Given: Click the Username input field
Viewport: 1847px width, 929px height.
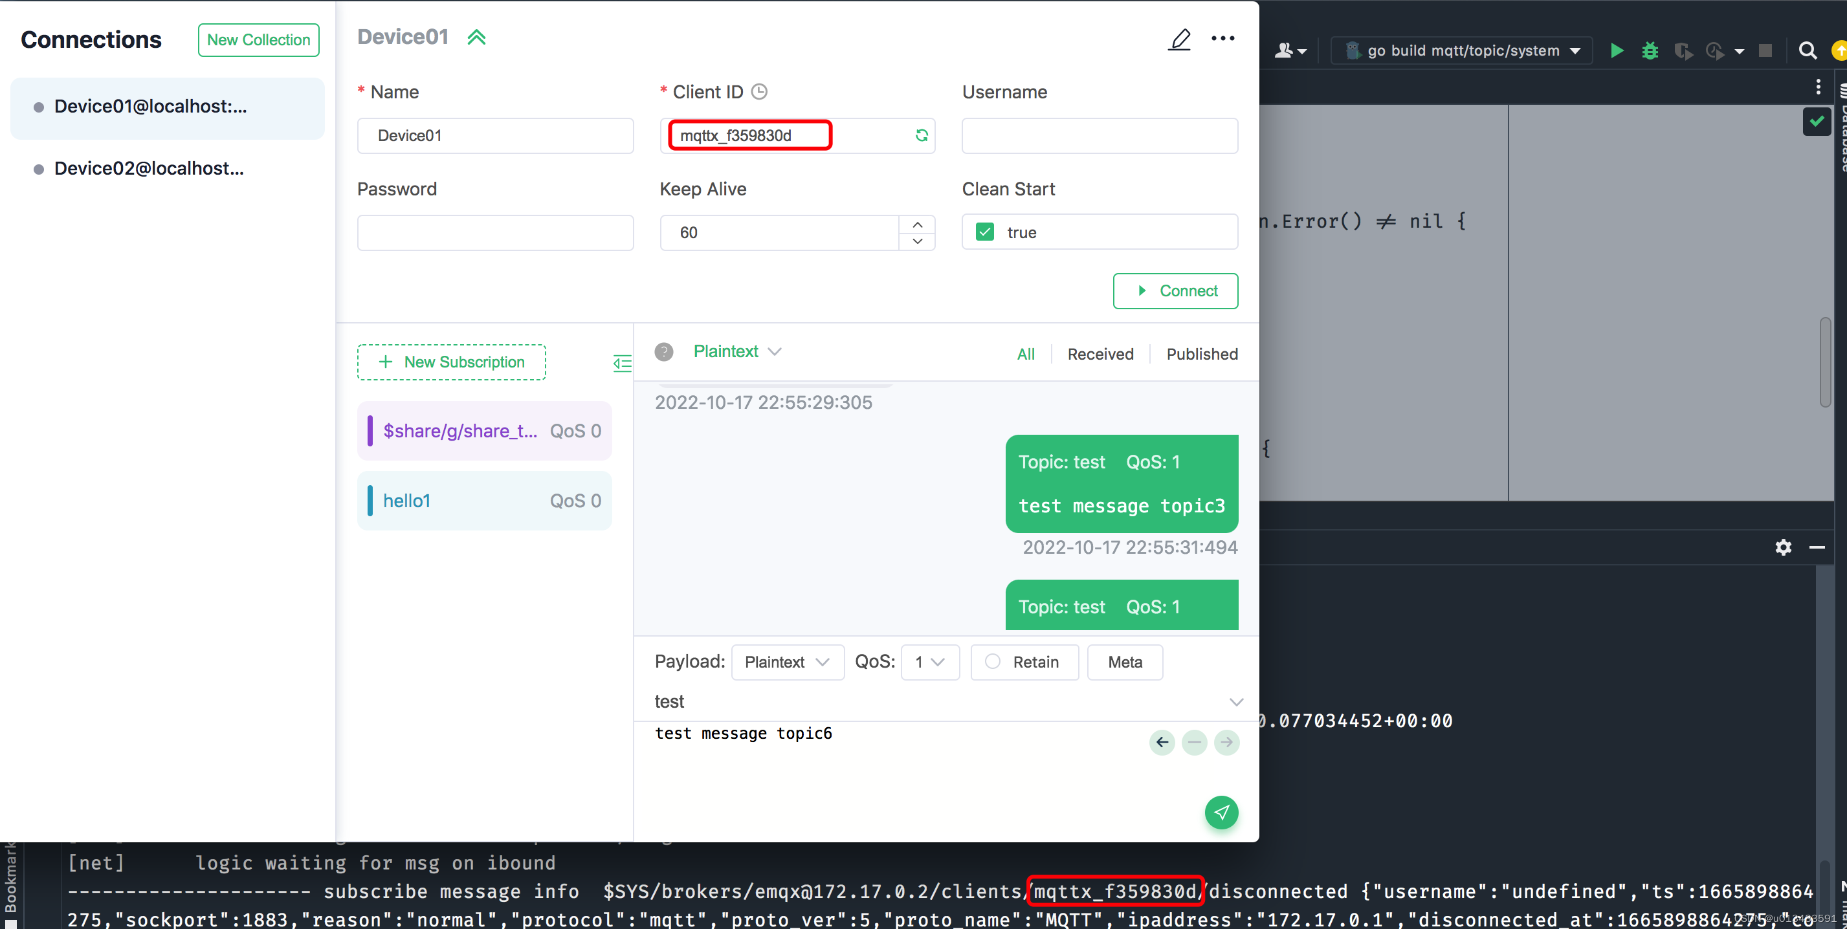Looking at the screenshot, I should [1099, 135].
